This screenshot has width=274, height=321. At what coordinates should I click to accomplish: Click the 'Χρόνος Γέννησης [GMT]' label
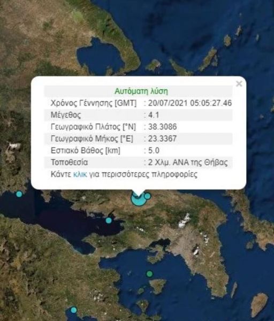click(x=94, y=103)
